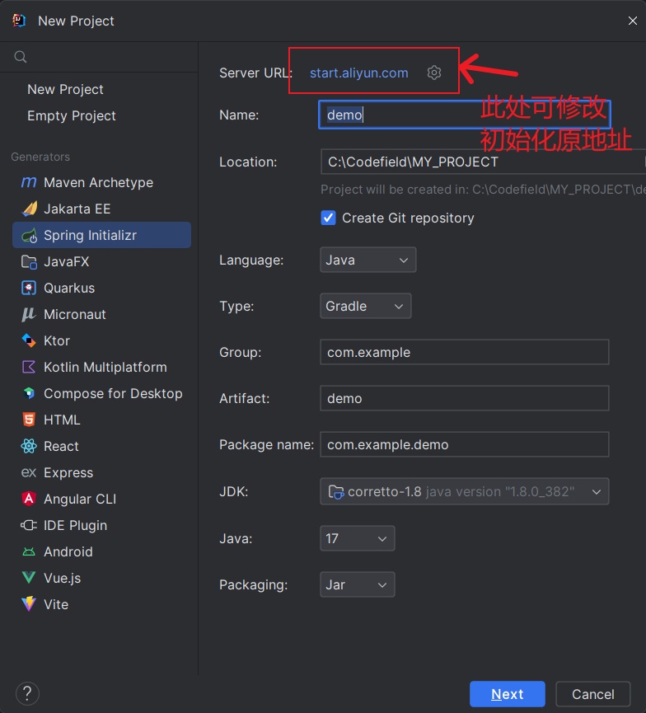Image resolution: width=646 pixels, height=713 pixels.
Task: Select the Jakarta EE generator label
Action: point(77,209)
